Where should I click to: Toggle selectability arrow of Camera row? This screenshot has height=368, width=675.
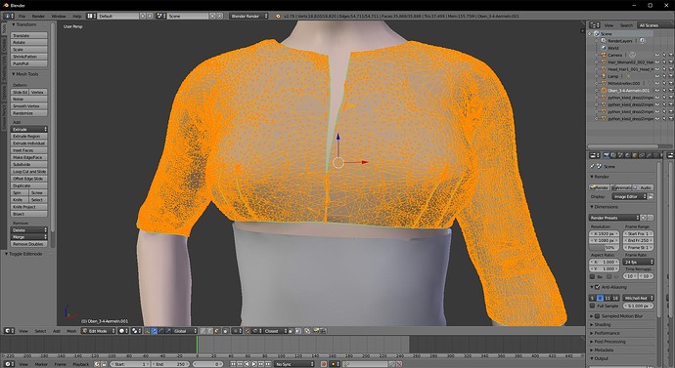(x=664, y=55)
